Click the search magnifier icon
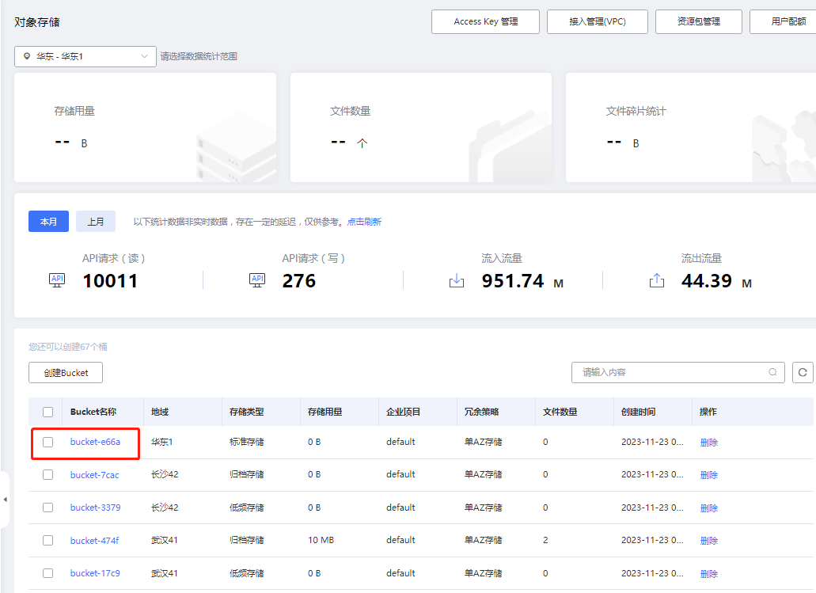 pos(774,372)
